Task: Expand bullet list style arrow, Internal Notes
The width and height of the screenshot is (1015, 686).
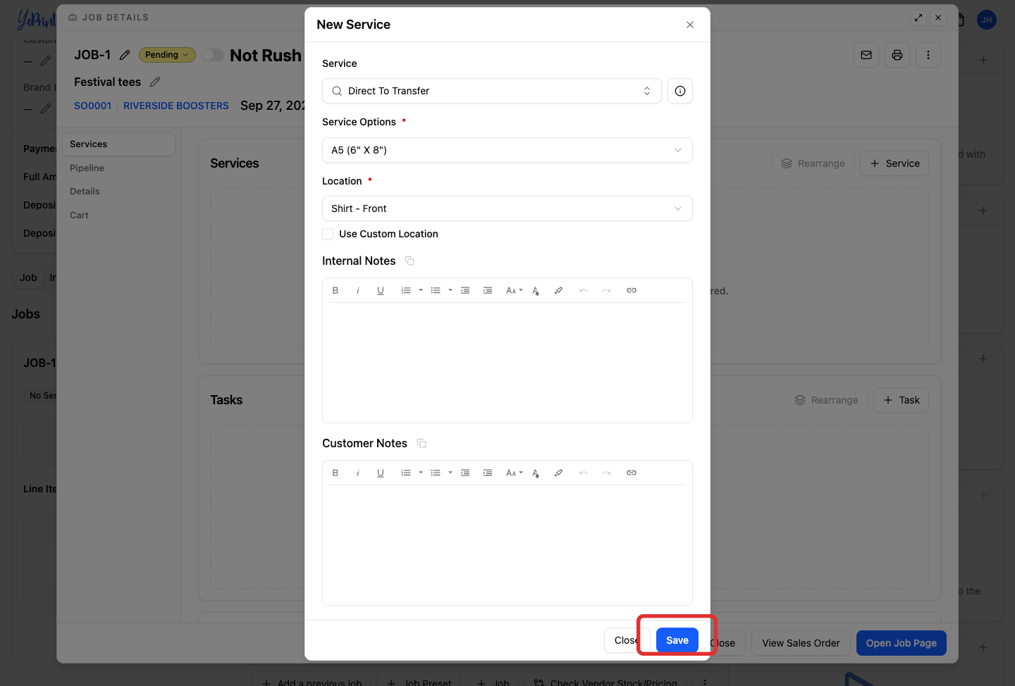Action: 450,290
